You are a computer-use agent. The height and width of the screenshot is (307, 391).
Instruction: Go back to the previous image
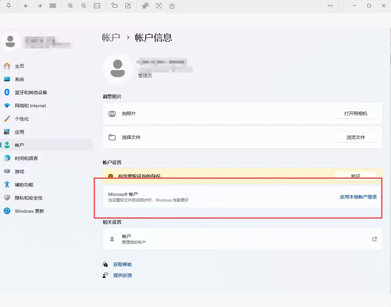click(26, 6)
